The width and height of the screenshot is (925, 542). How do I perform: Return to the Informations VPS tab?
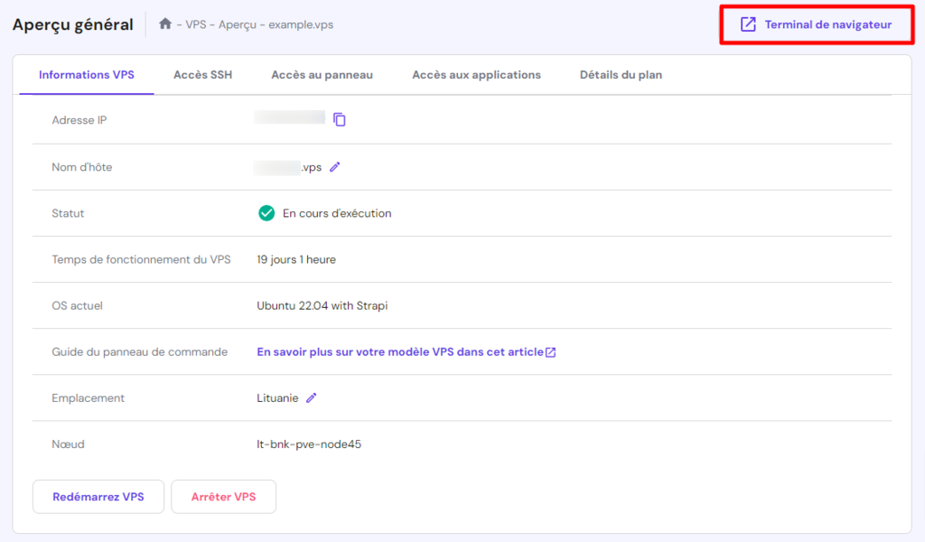pyautogui.click(x=86, y=75)
